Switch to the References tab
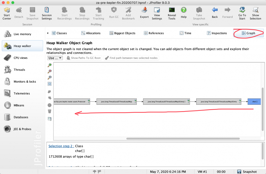266x174 pixels. 154,33
